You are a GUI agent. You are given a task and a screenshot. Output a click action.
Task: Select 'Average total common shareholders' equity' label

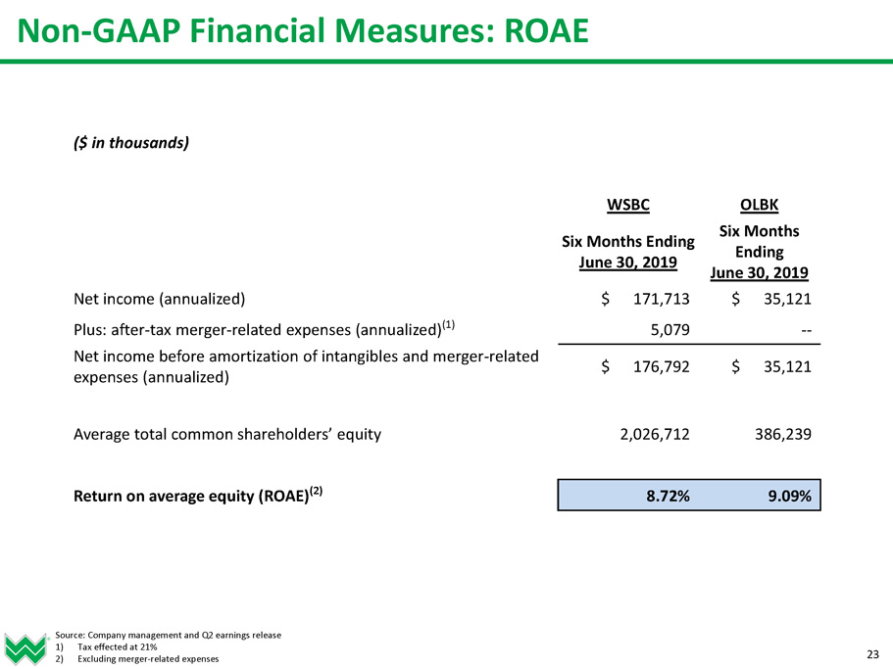(x=227, y=435)
